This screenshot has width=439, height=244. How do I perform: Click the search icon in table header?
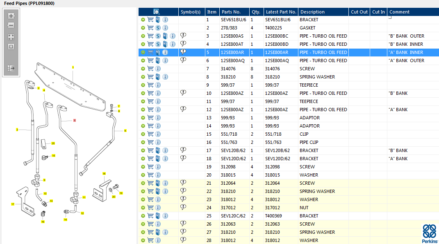(x=156, y=12)
